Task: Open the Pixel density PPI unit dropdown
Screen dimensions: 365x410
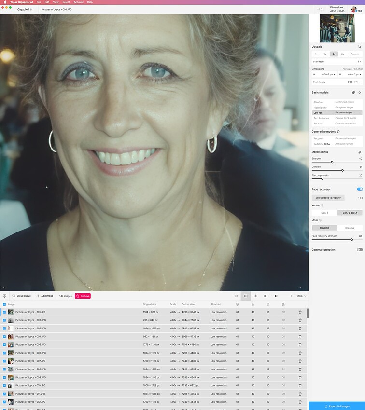Action: coord(358,82)
